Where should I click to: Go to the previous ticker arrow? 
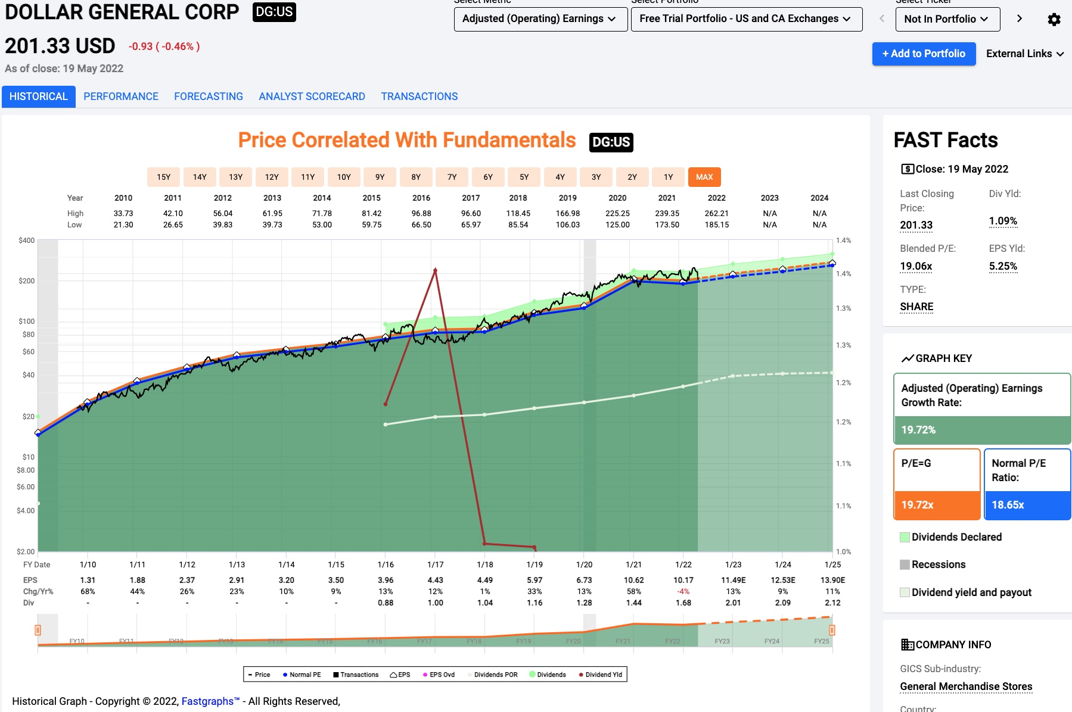pyautogui.click(x=882, y=18)
